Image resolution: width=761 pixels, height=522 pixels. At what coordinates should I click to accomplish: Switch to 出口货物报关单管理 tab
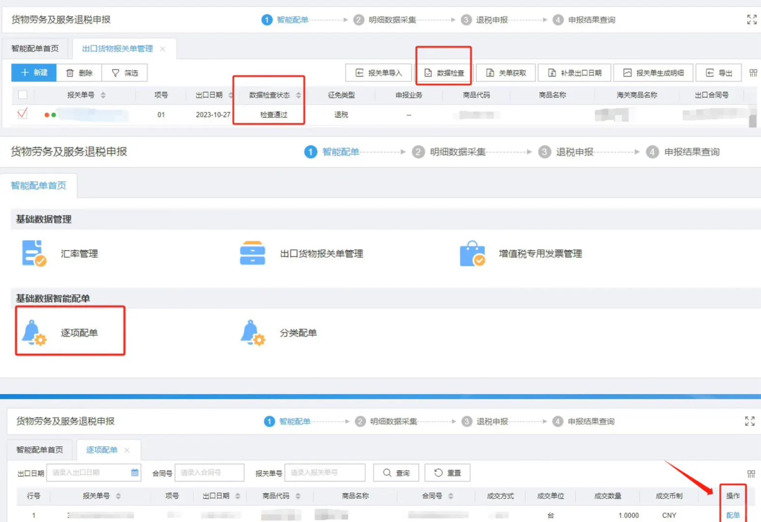tap(118, 48)
